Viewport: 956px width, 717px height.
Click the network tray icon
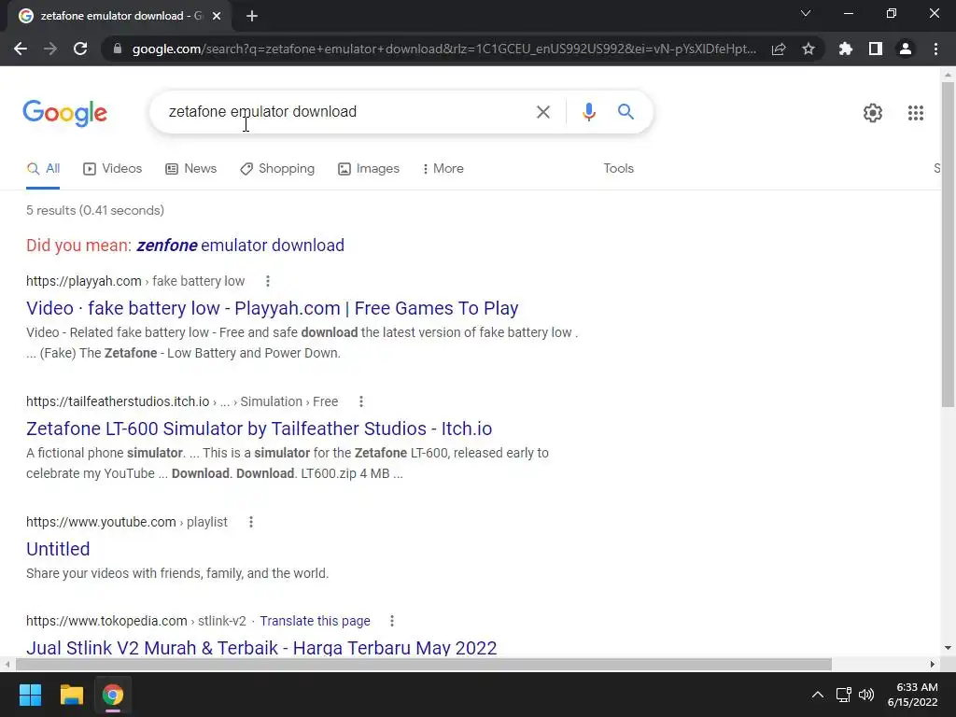pyautogui.click(x=844, y=695)
